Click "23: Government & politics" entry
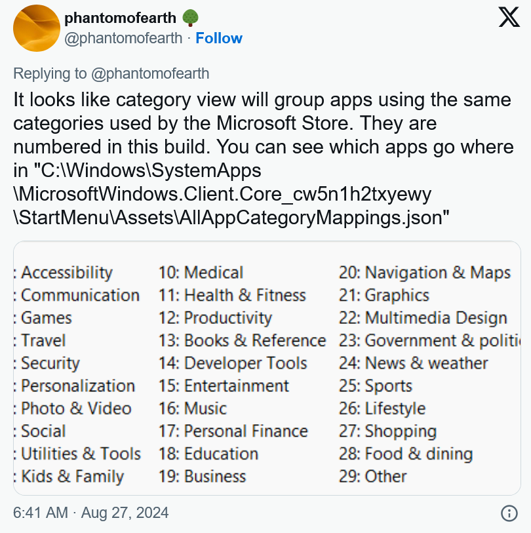 pos(429,341)
